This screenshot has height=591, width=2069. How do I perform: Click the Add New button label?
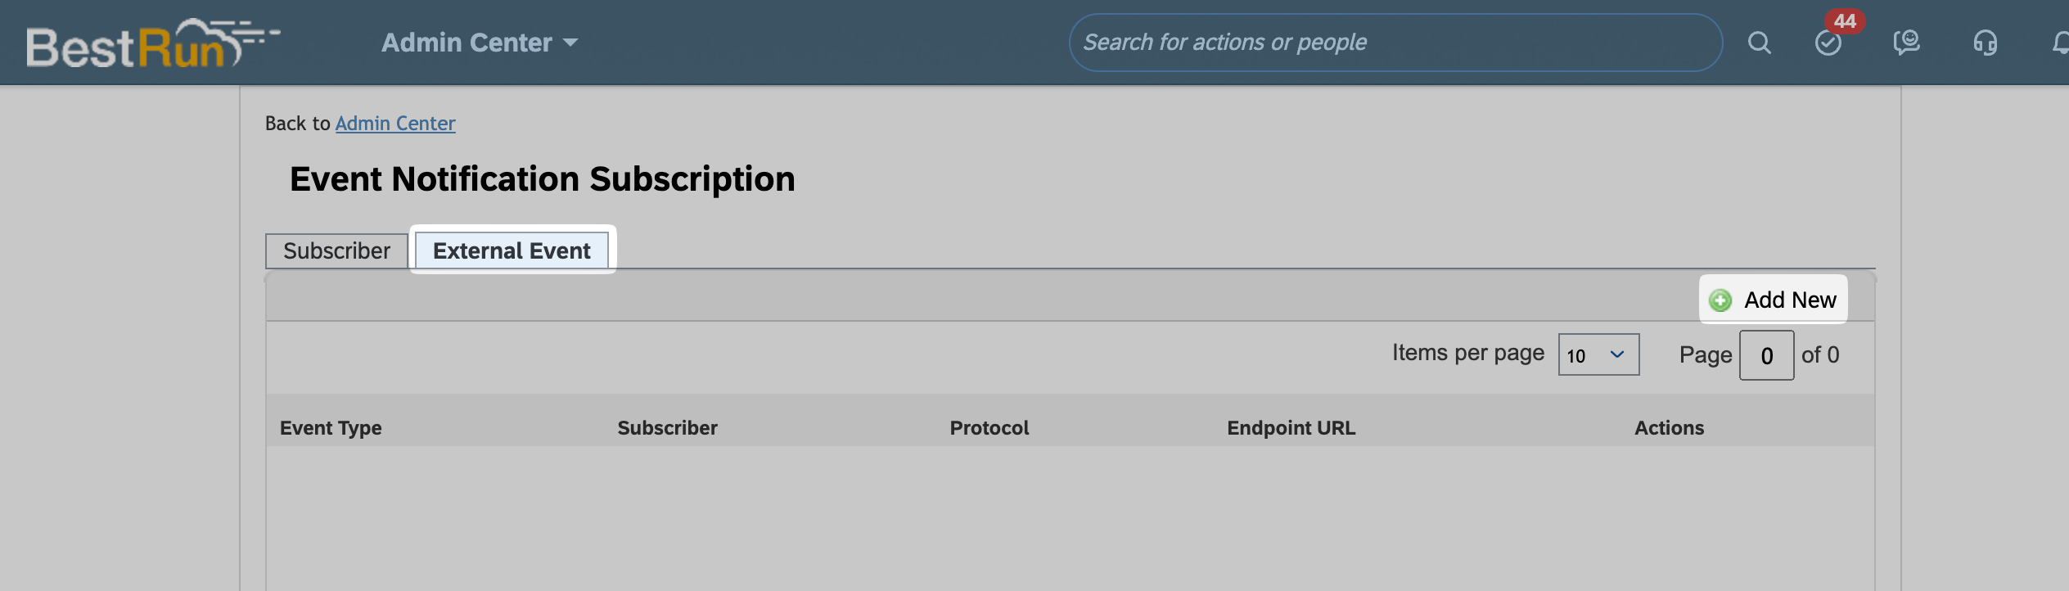coord(1790,300)
